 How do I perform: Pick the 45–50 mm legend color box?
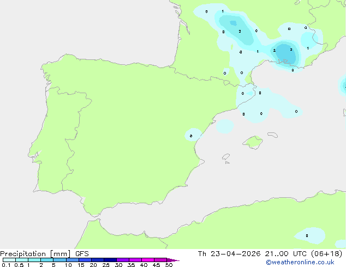(160, 260)
